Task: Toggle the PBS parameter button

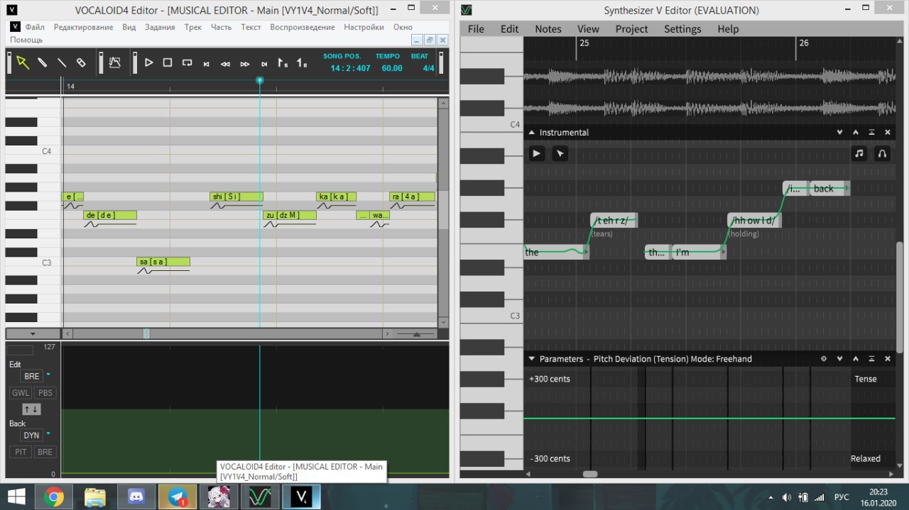Action: coord(45,393)
